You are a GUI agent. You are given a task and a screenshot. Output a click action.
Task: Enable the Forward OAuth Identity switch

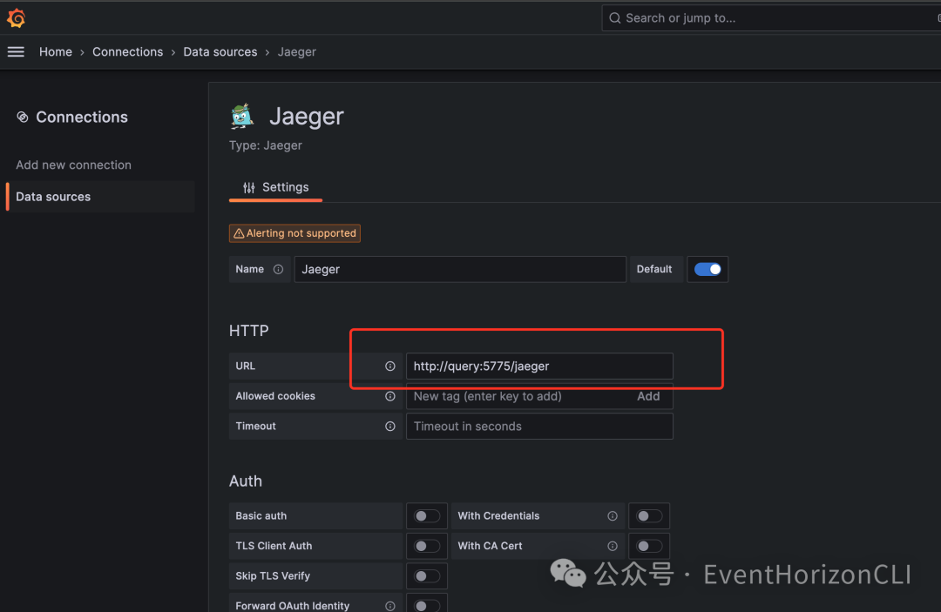coord(427,605)
